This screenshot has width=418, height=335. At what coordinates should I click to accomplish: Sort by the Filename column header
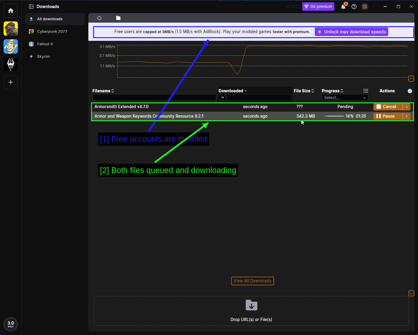click(x=103, y=91)
